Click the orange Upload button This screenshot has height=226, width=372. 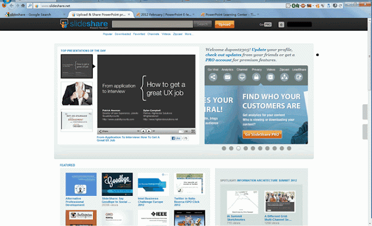pyautogui.click(x=224, y=24)
